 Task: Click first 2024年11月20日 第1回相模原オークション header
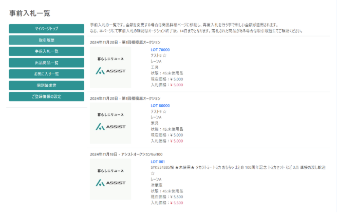tap(125, 43)
